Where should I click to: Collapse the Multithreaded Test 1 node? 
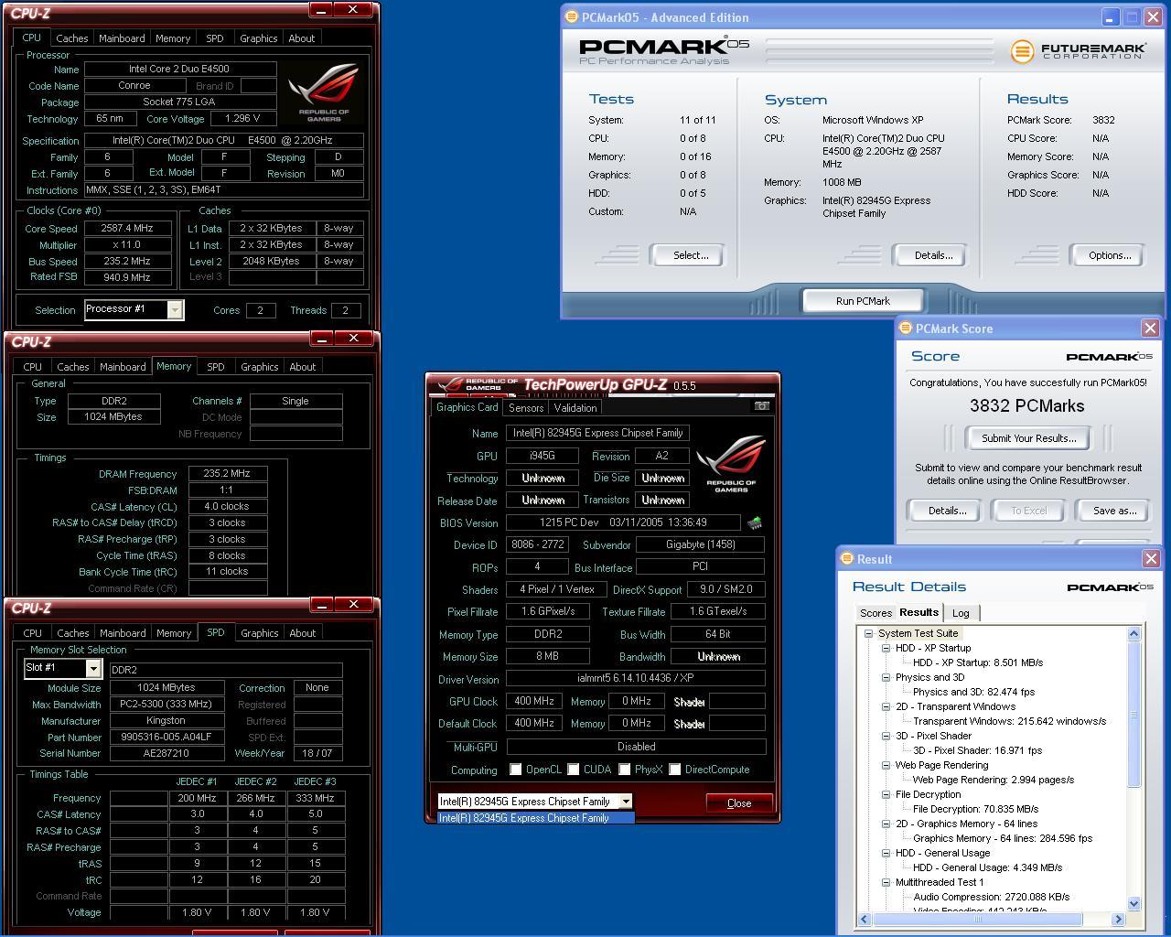pyautogui.click(x=886, y=882)
